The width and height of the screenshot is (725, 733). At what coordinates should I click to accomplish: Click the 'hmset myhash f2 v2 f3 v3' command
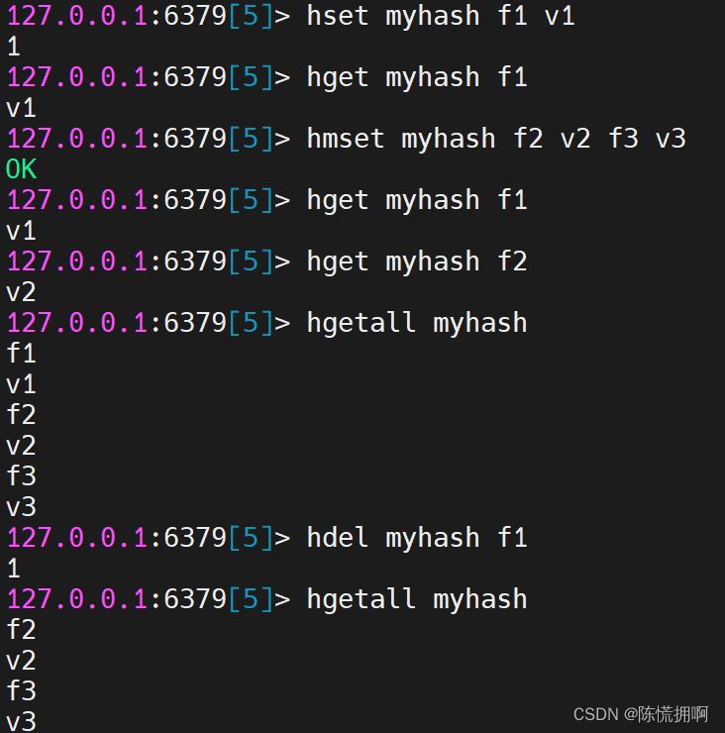(x=496, y=139)
